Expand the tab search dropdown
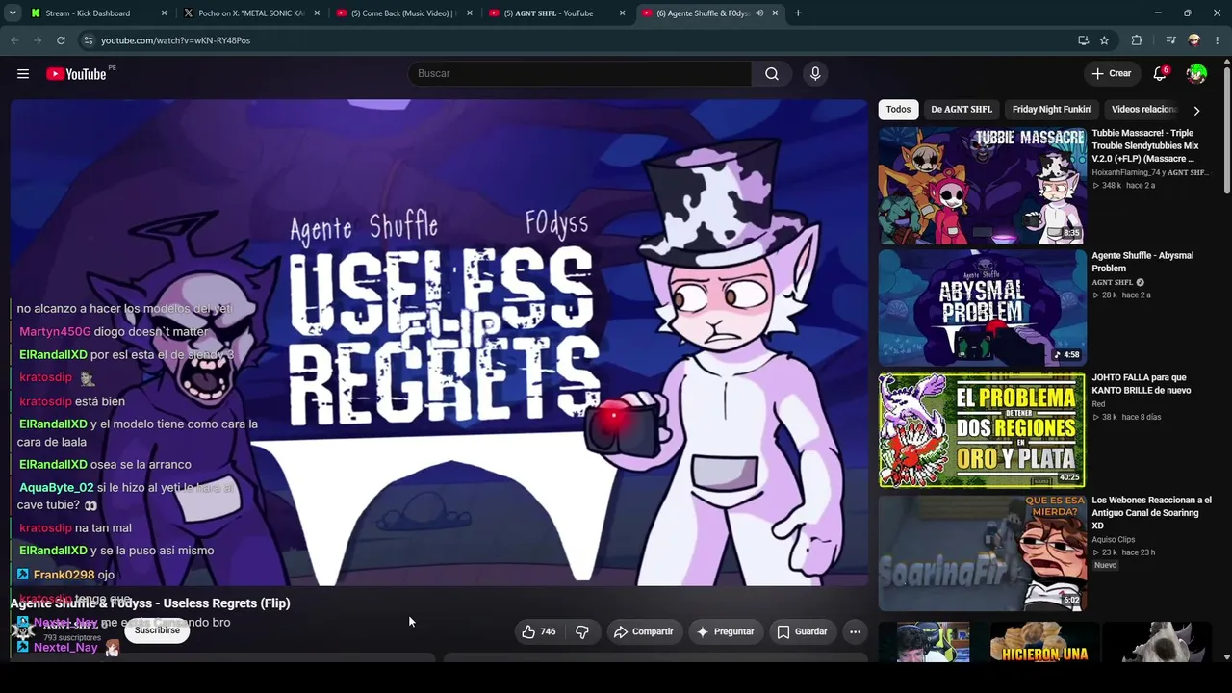The width and height of the screenshot is (1232, 693). pos(13,13)
